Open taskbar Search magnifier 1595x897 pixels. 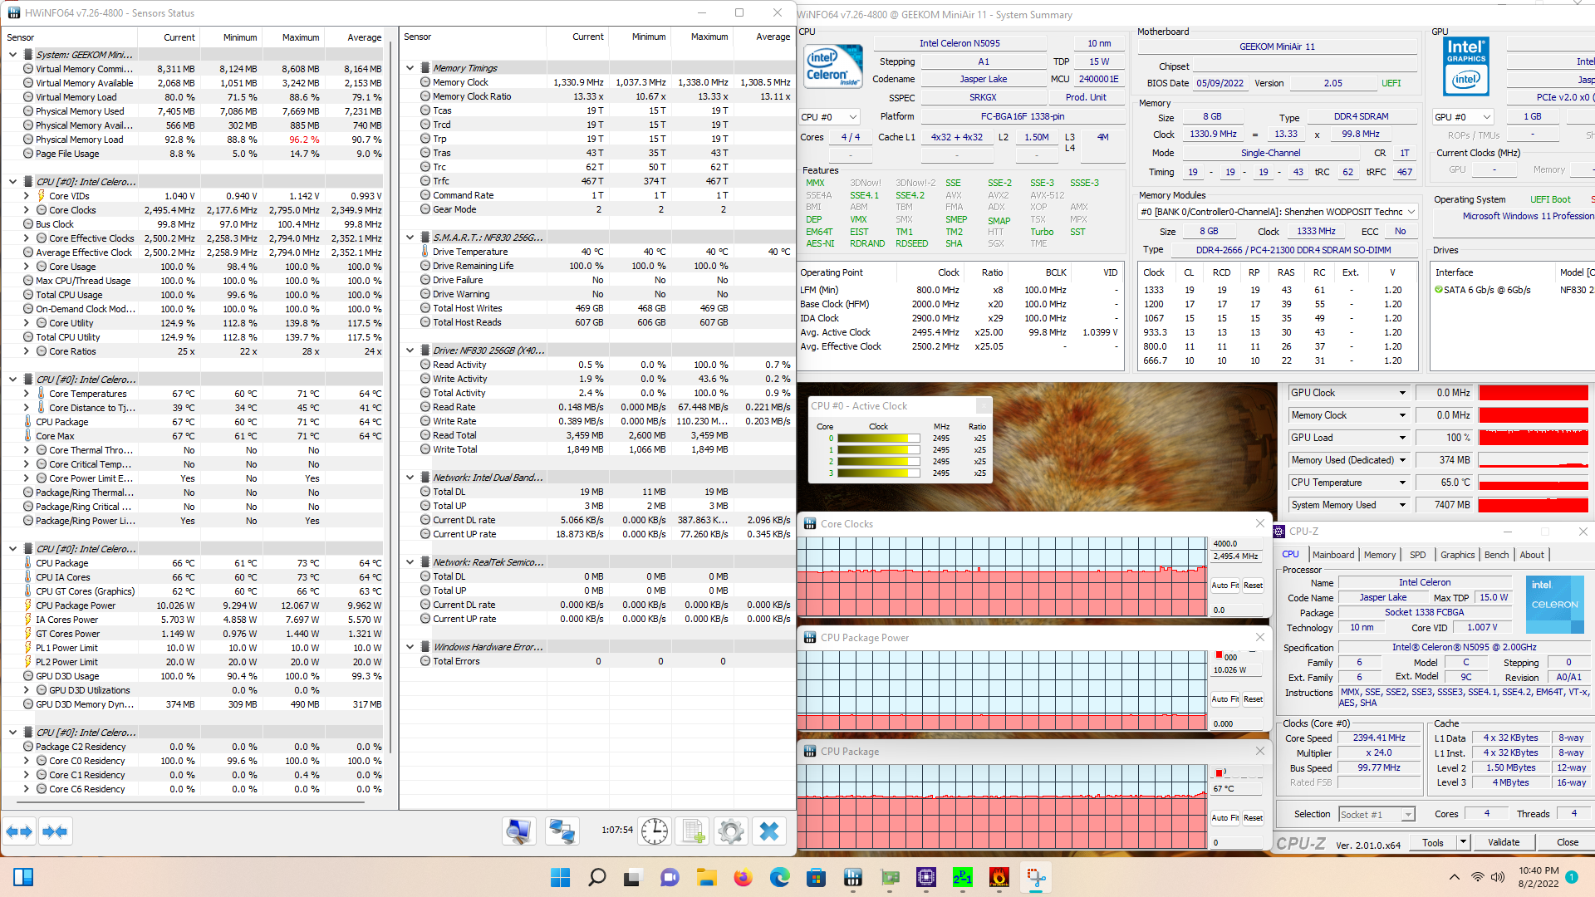[596, 877]
